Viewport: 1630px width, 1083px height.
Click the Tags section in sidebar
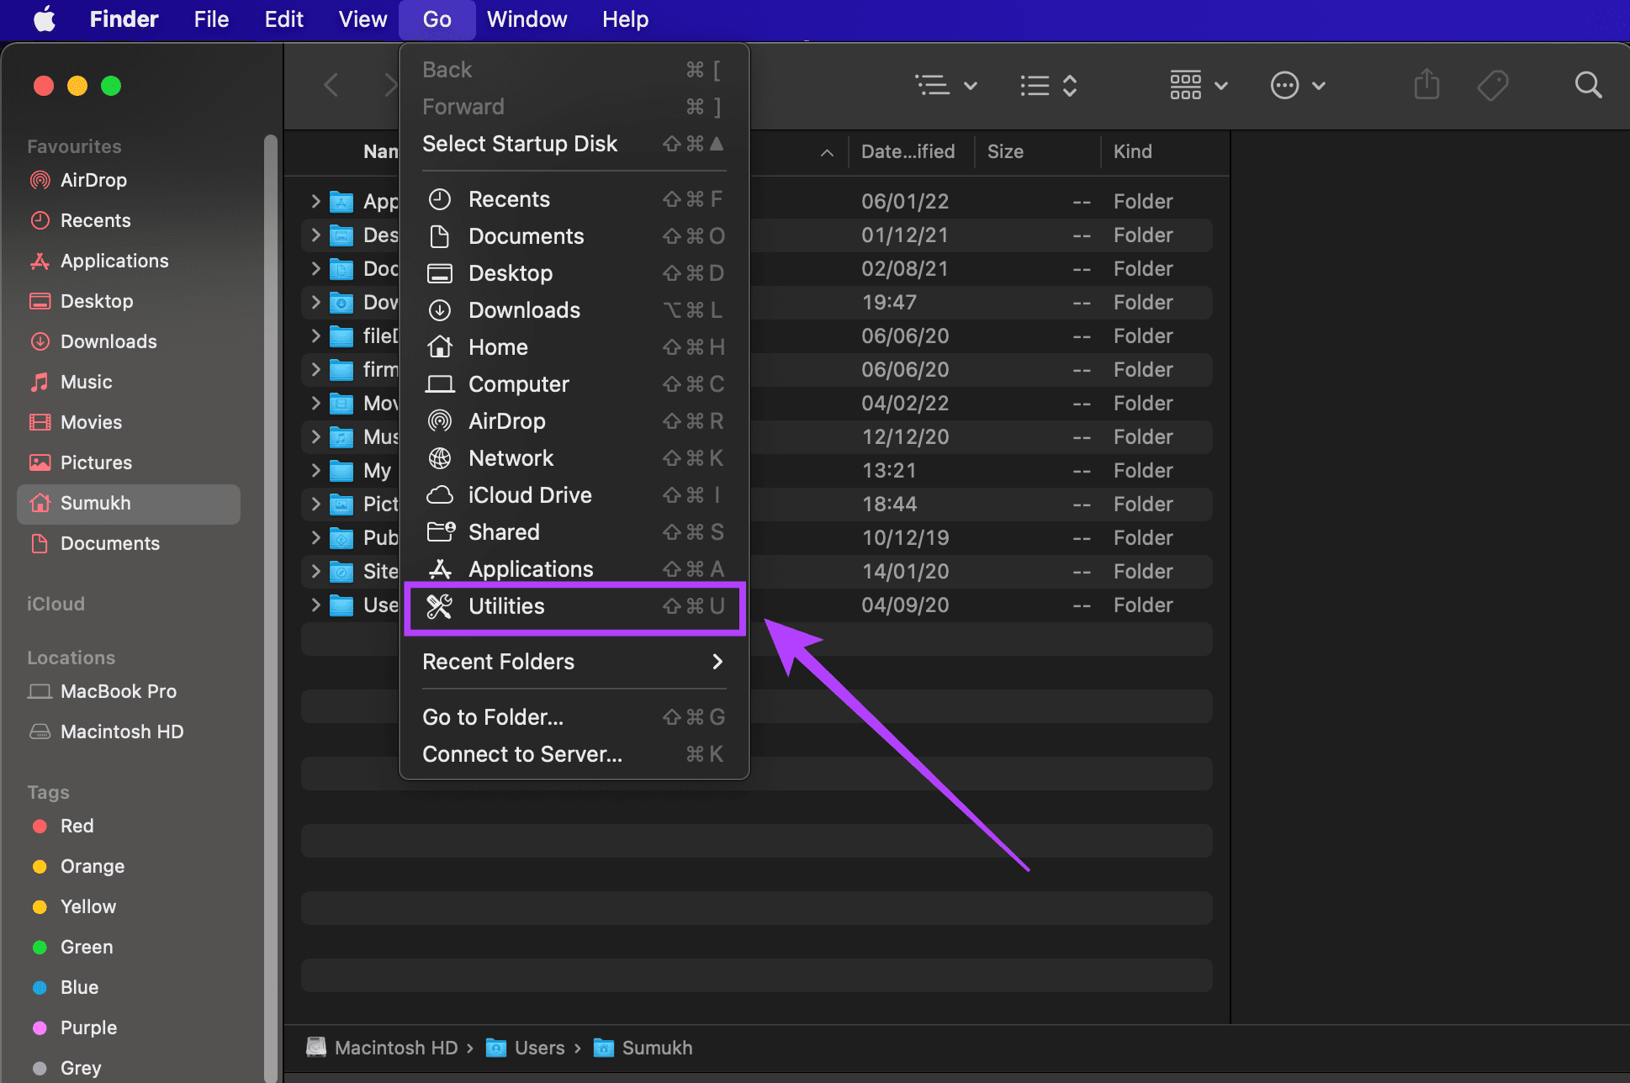[x=49, y=793]
